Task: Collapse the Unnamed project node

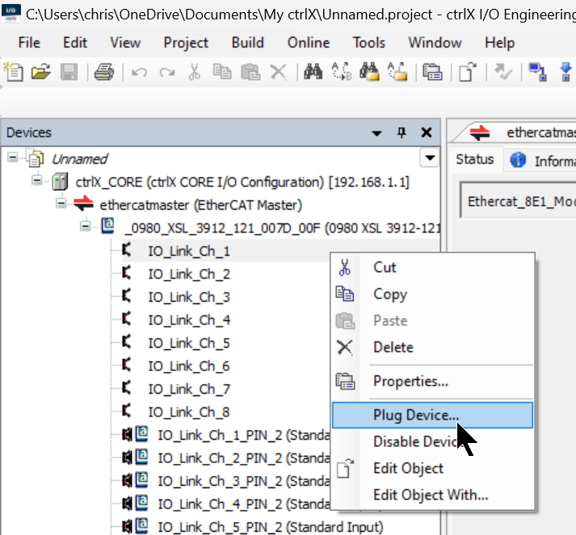Action: 12,158
